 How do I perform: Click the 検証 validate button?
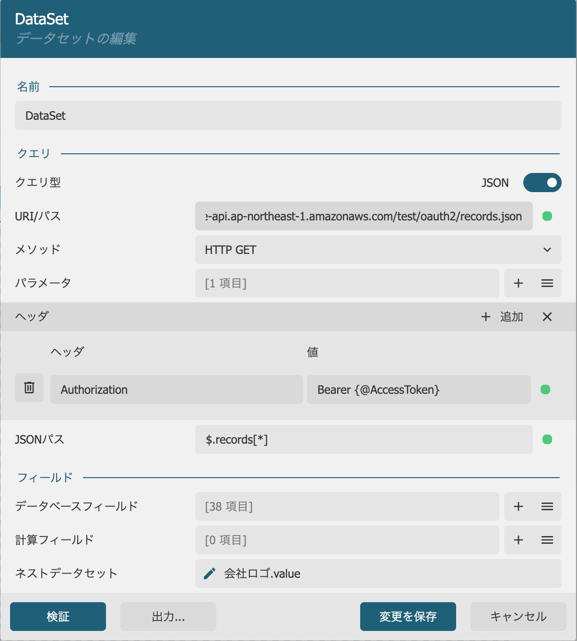tap(58, 617)
